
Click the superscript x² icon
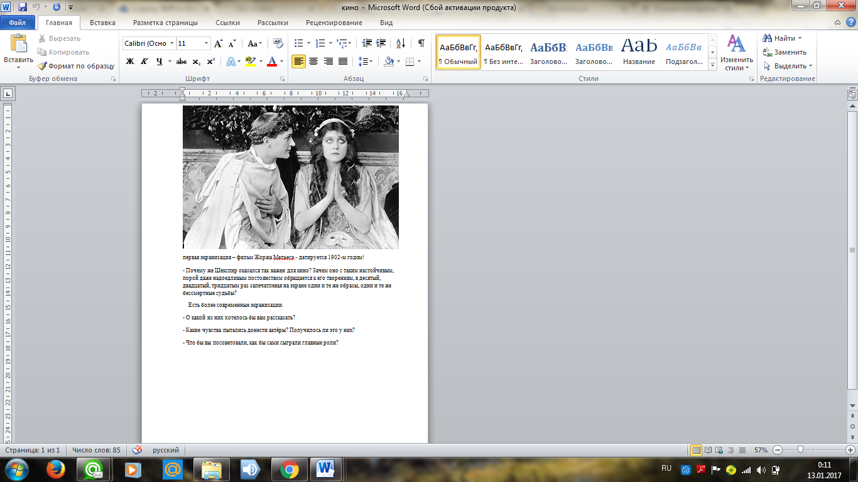pos(211,62)
